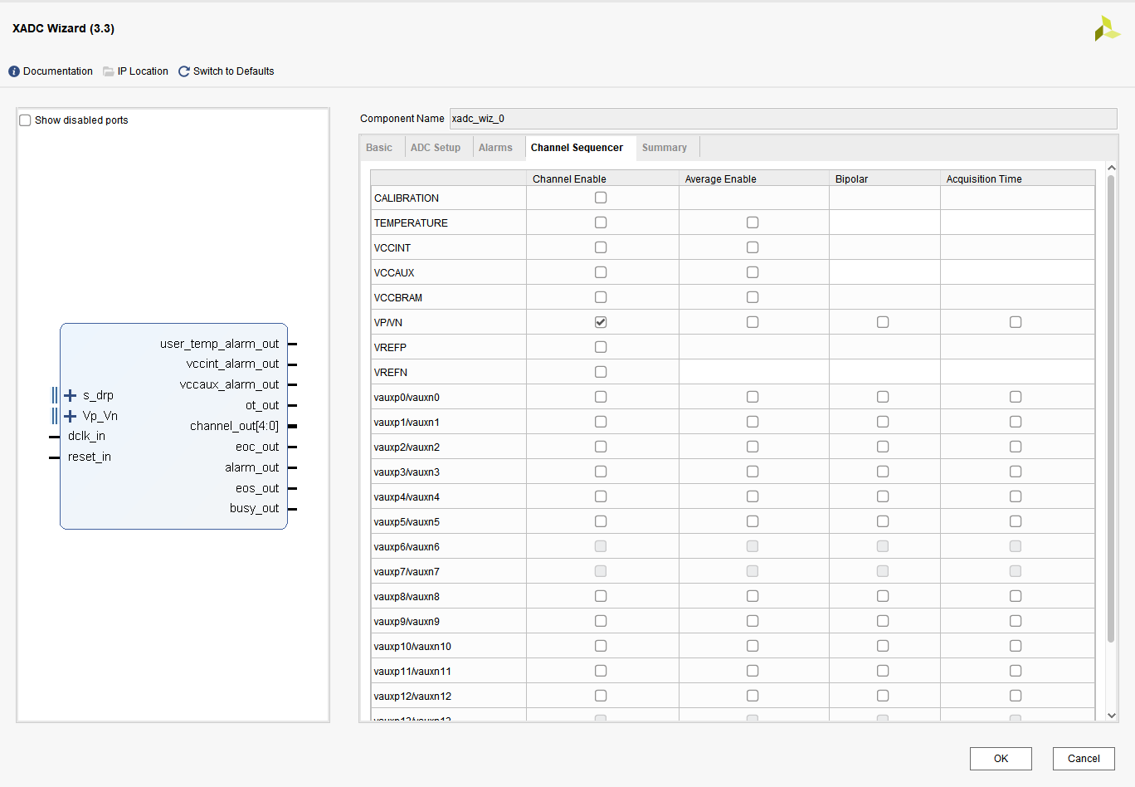Uncheck VP/VN channel enable

[601, 322]
